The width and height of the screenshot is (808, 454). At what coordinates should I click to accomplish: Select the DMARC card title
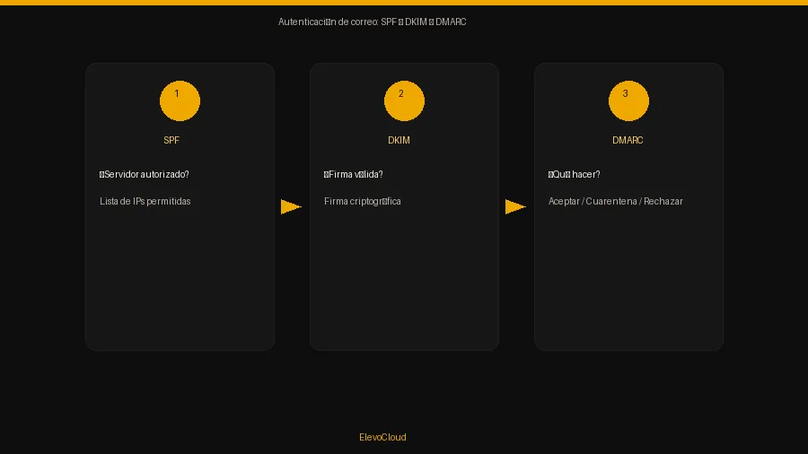628,140
